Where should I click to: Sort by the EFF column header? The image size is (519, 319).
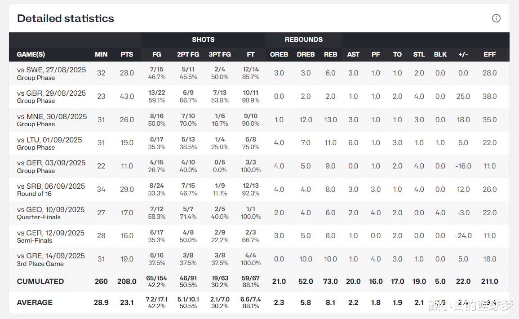point(489,54)
